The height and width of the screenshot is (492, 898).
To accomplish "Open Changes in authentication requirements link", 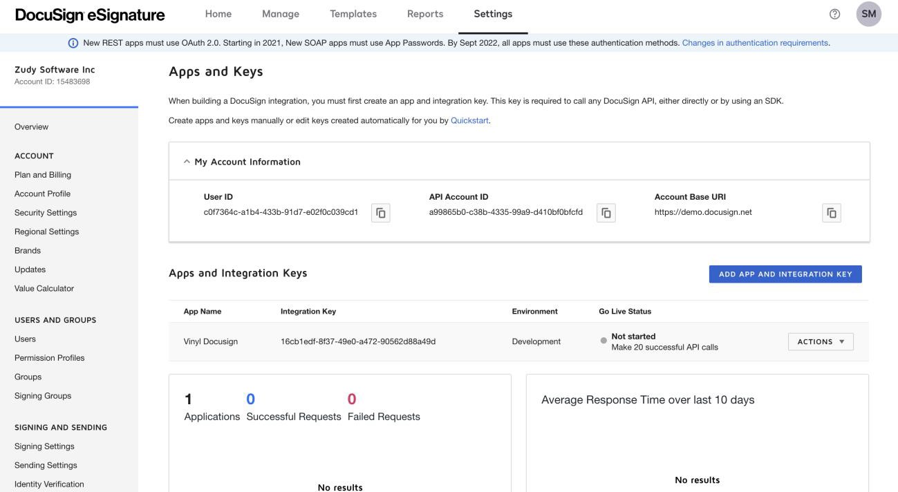I will [x=755, y=43].
